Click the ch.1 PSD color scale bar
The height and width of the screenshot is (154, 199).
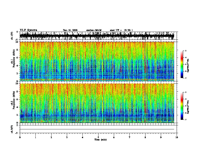(x=182, y=64)
